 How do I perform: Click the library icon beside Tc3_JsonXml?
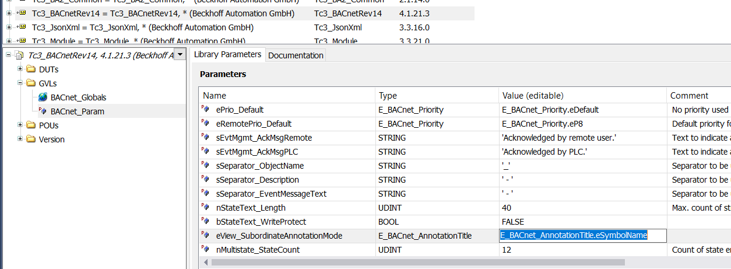(22, 27)
